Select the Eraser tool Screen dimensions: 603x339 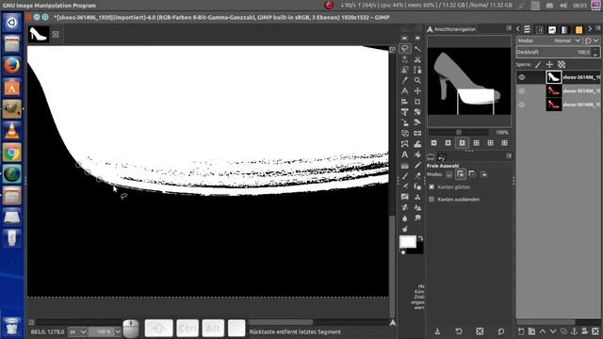417,176
